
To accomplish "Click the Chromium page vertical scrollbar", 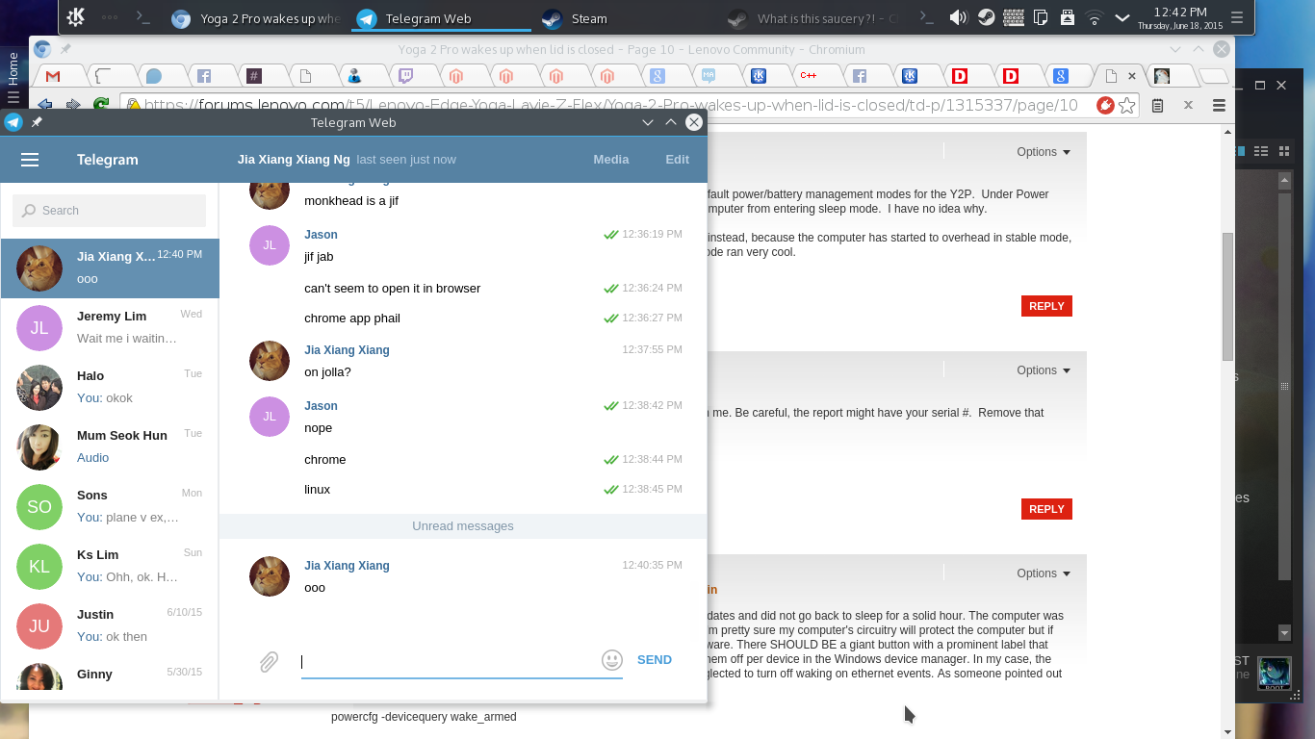I will coord(1227,296).
